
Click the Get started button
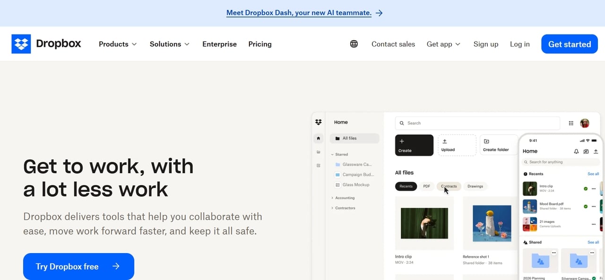point(570,44)
